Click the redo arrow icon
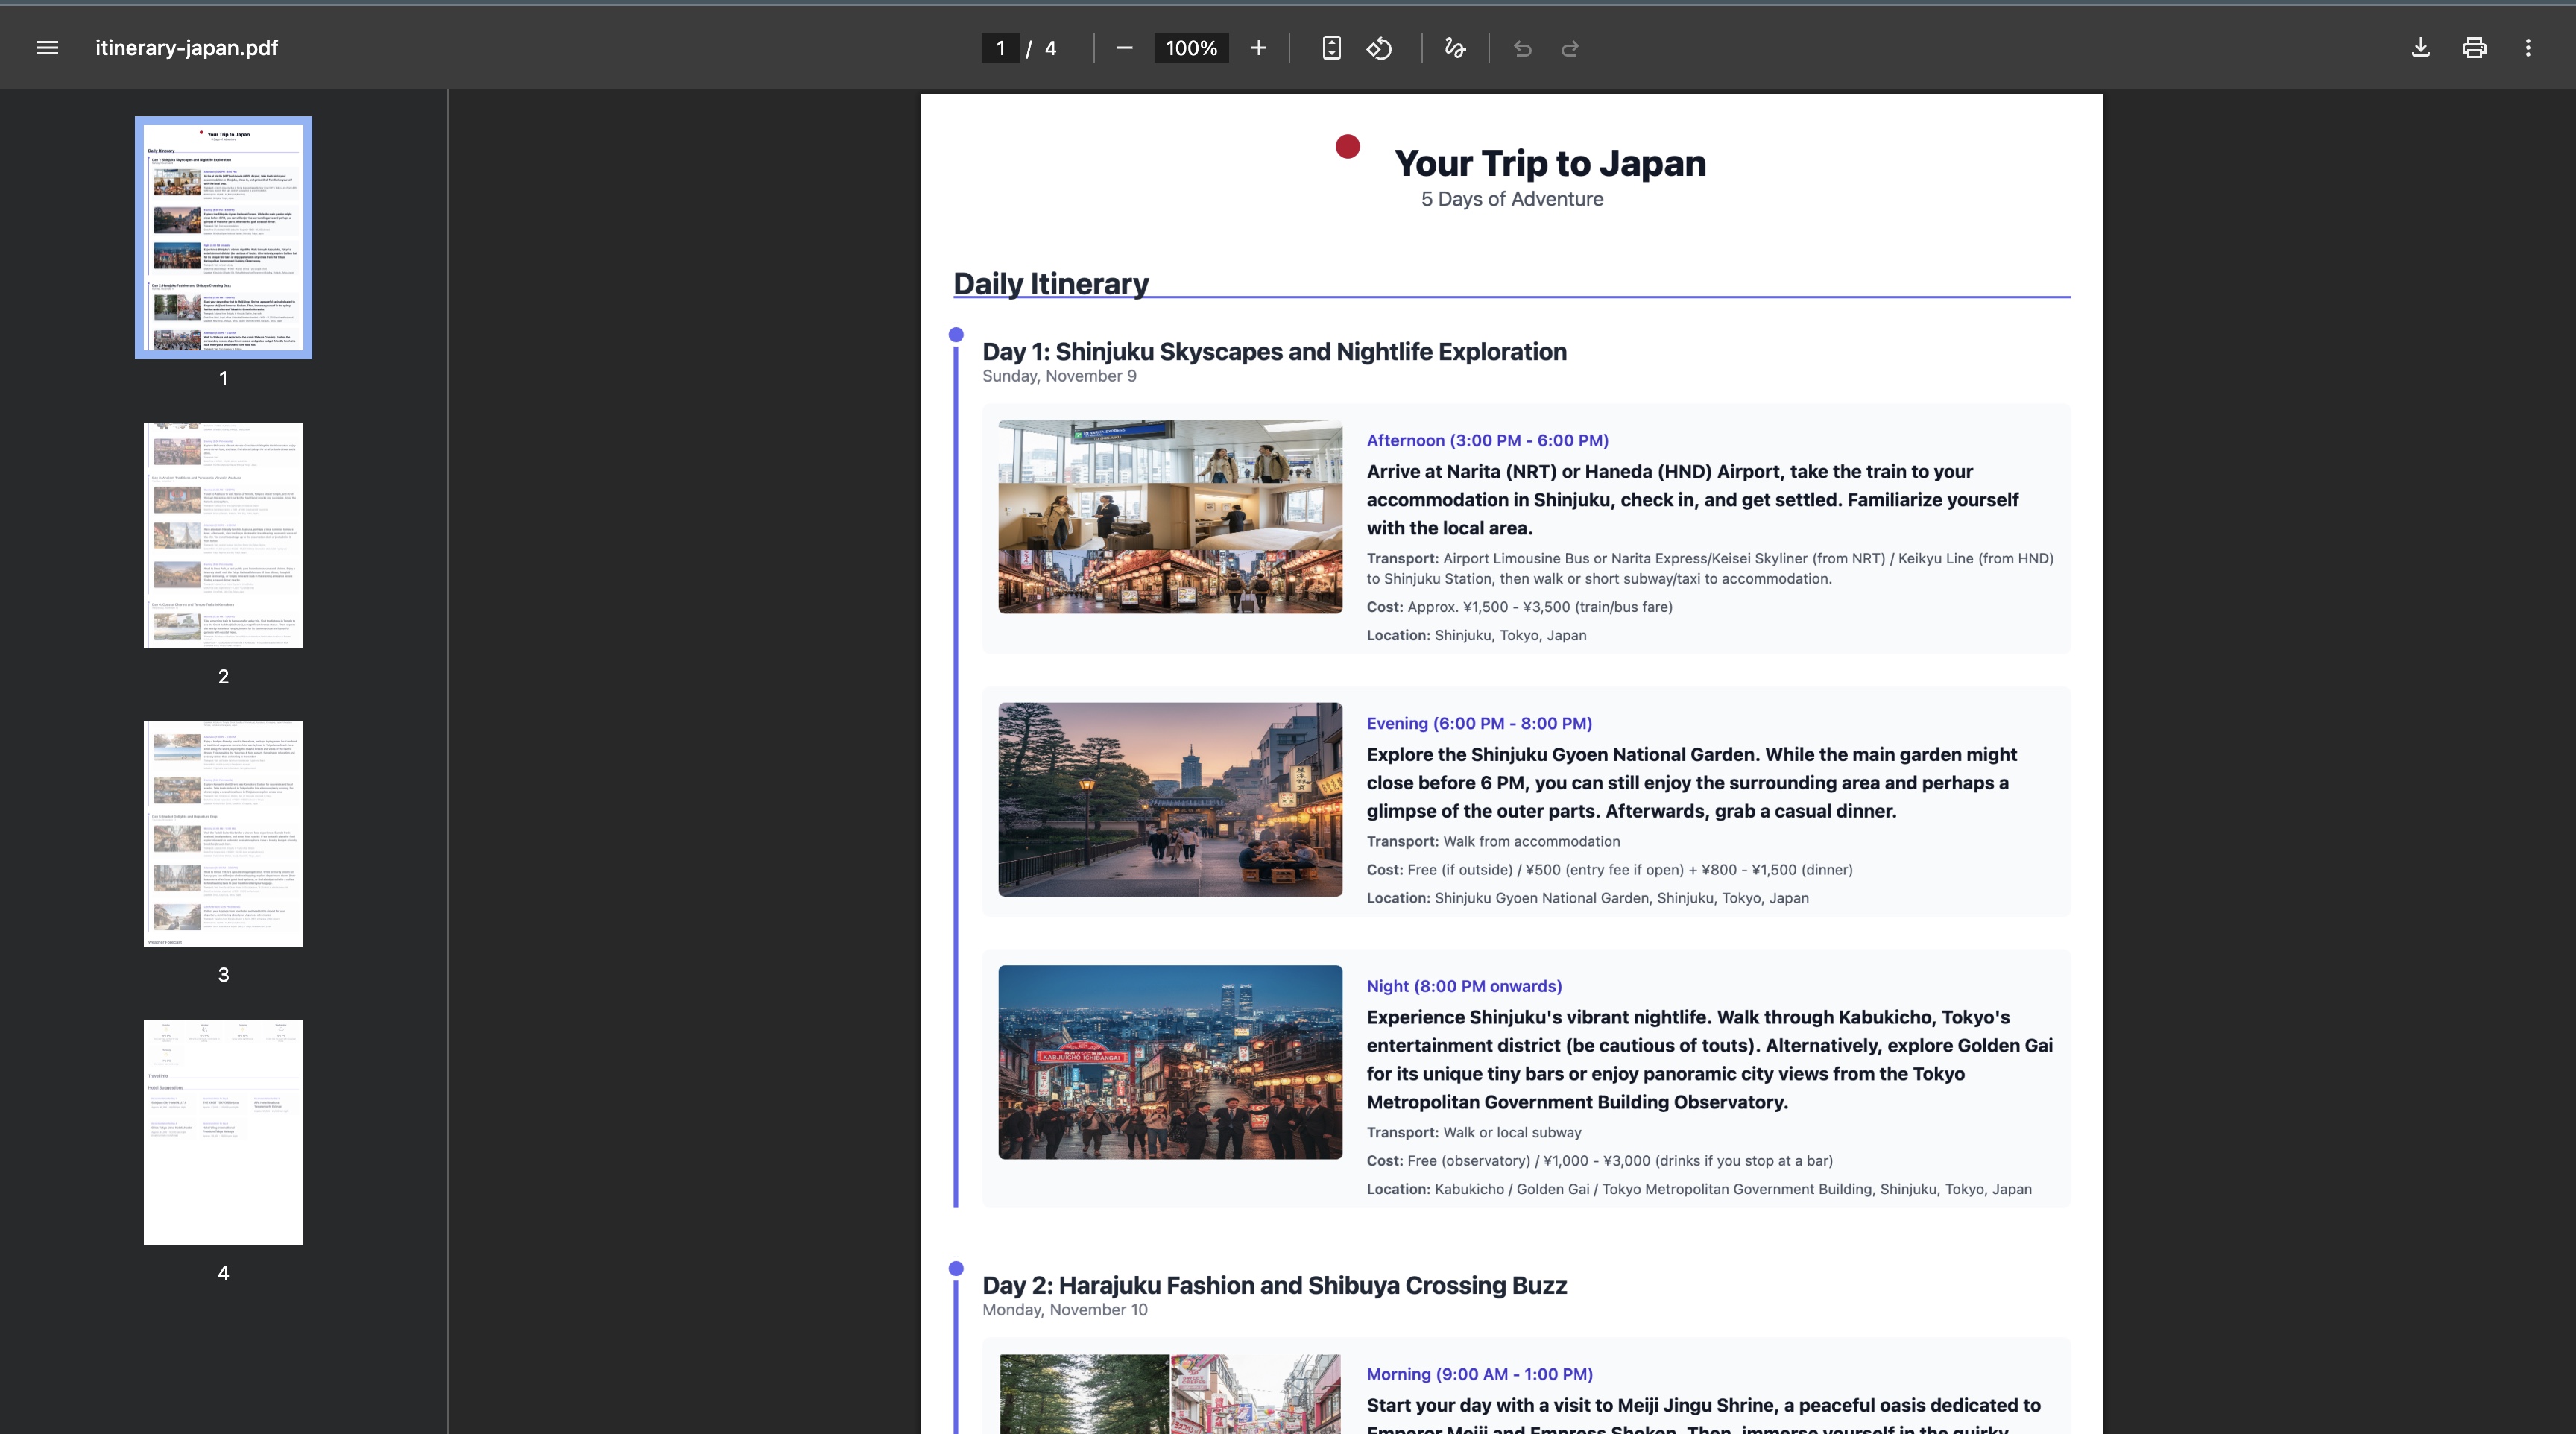 click(1570, 48)
